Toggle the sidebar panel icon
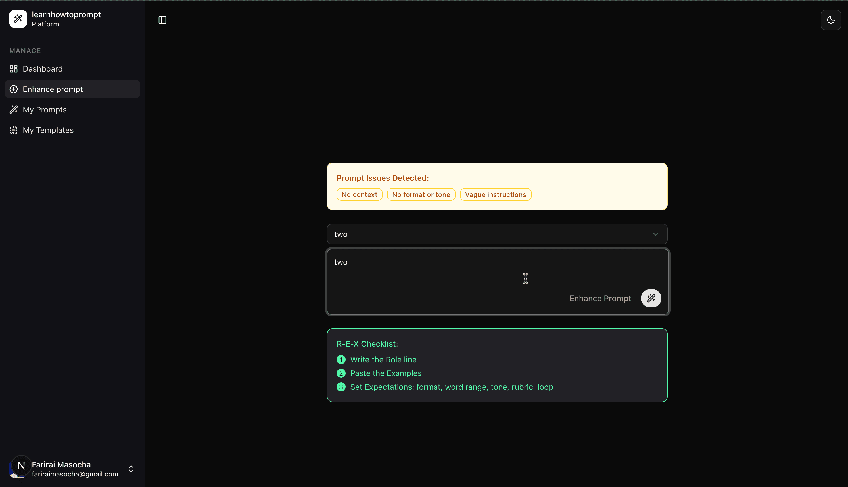 162,20
